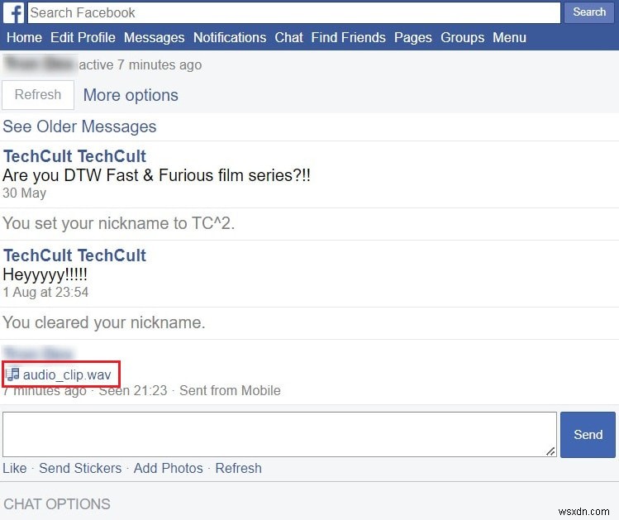Screen dimensions: 619x520
Task: Click the '1 Aug at 23:54' timestamp
Action: (45, 292)
